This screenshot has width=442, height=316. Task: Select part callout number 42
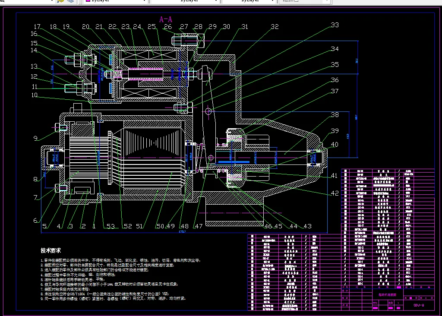tap(335, 193)
